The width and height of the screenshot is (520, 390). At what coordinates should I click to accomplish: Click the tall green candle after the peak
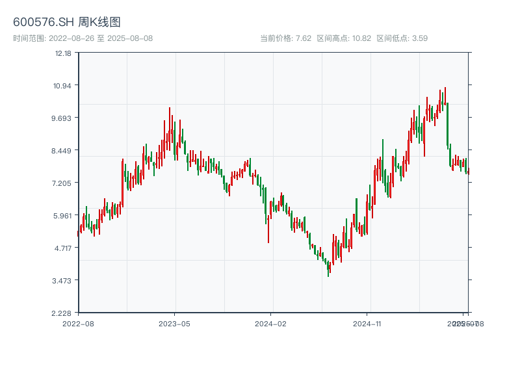coord(448,125)
